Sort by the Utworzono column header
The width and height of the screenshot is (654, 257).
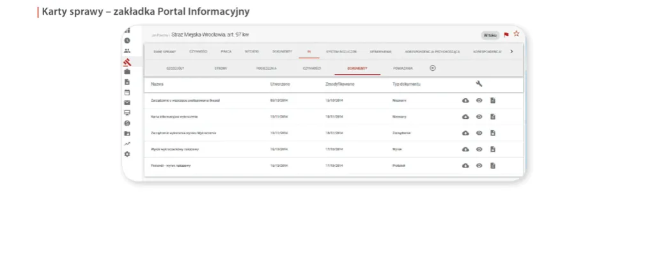[x=280, y=84]
